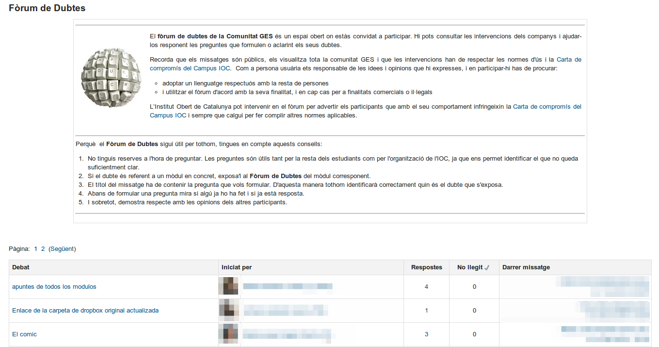
Task: Click author avatar in 'El comic' row
Action: [x=228, y=334]
